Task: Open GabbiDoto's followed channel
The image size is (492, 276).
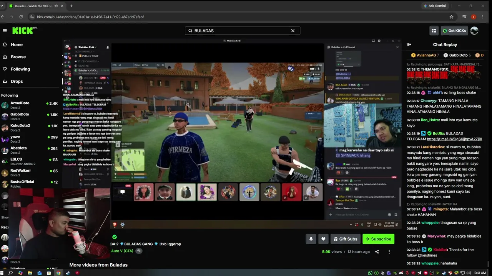Action: coord(30,117)
